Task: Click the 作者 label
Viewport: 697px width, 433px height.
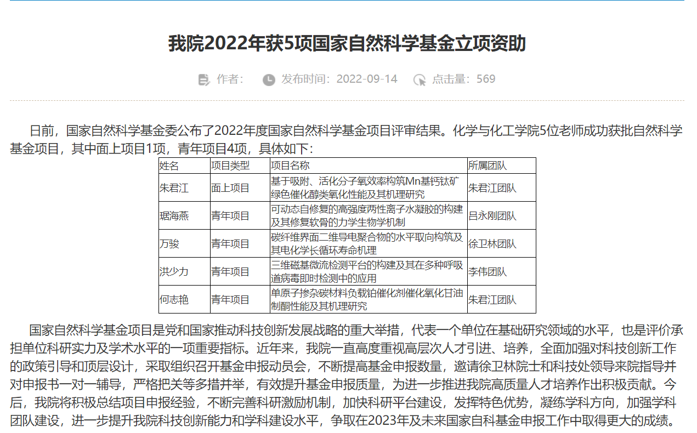Action: pos(230,79)
